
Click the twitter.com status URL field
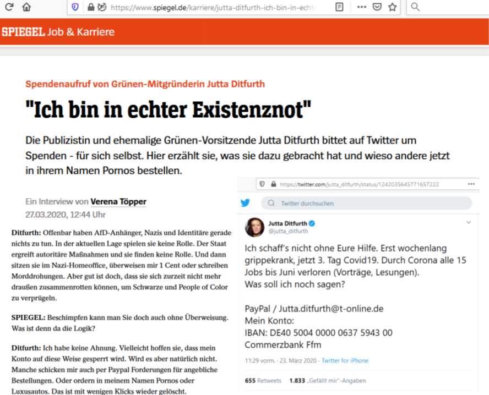tap(359, 184)
